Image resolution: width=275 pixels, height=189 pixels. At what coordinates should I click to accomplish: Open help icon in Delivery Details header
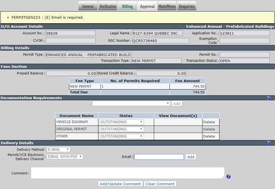[x=268, y=143]
